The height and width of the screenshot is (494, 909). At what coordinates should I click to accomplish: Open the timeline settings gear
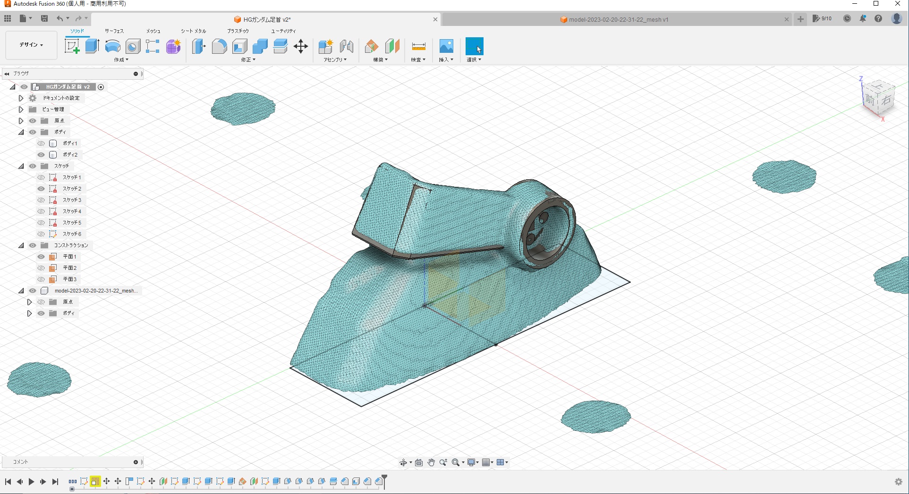tap(898, 482)
